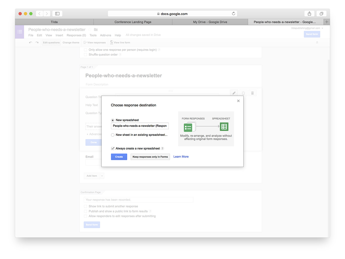Click the green Form Responses icon
345x259 pixels.
(188, 127)
